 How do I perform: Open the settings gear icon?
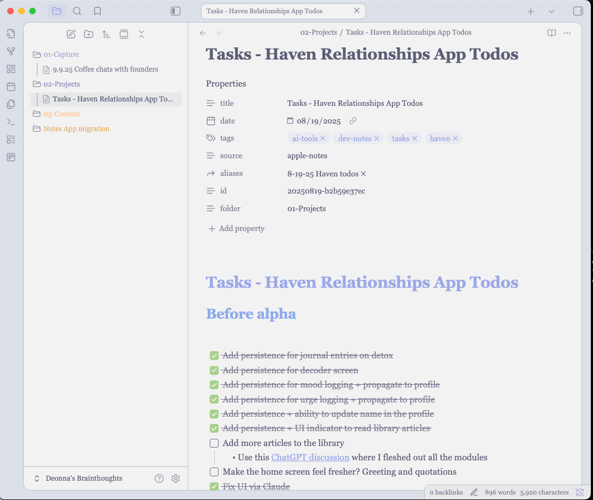(176, 479)
